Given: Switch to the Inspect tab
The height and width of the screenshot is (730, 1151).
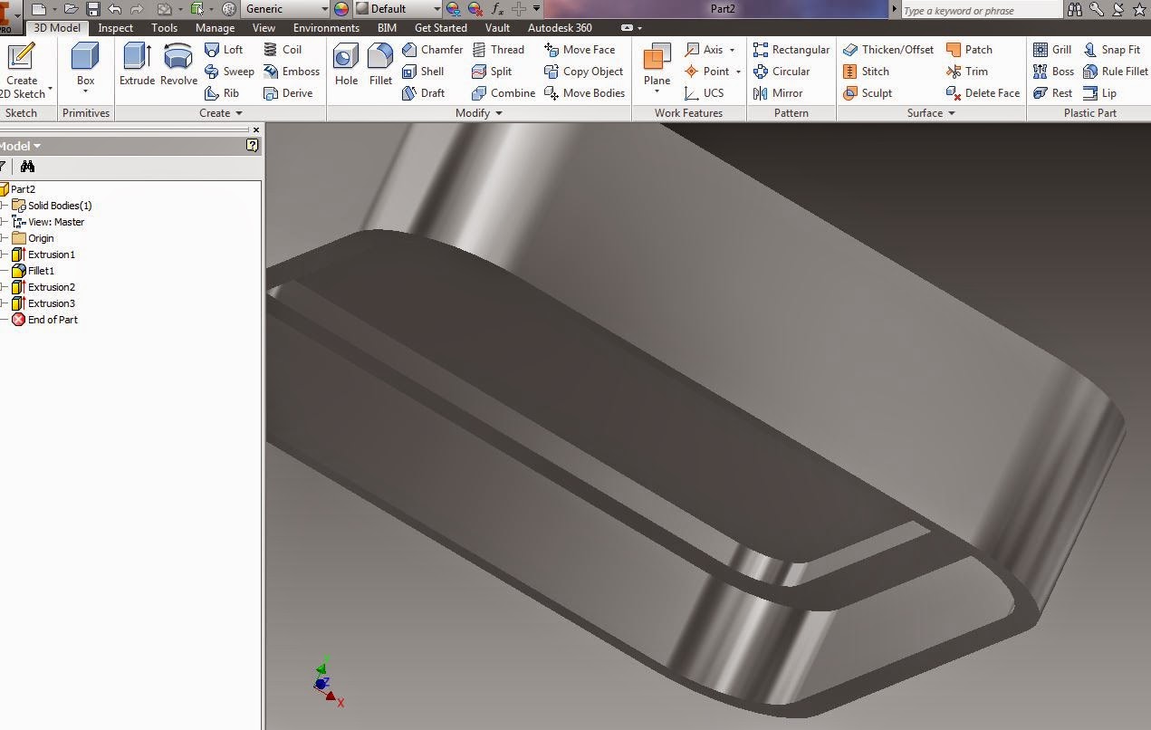Looking at the screenshot, I should pos(115,28).
